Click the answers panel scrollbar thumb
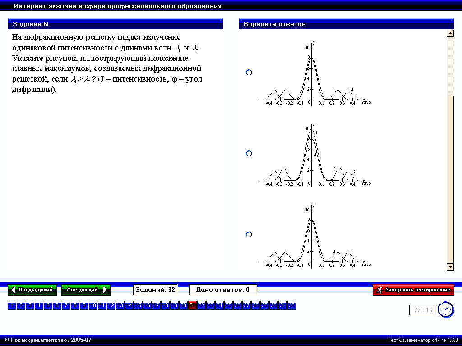 coord(451,178)
